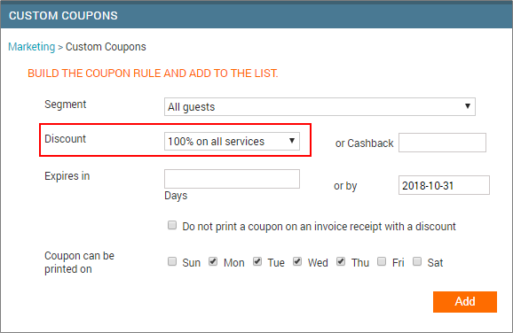Click the Segment dropdown arrow icon
The height and width of the screenshot is (333, 513).
click(468, 106)
